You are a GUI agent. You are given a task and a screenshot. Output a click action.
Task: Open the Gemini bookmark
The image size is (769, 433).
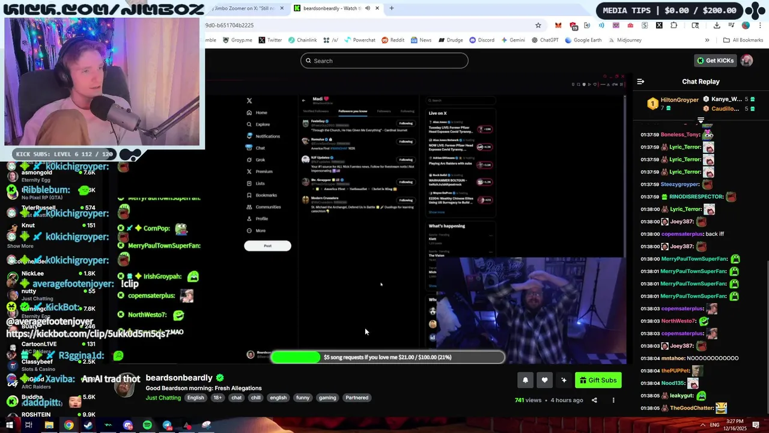pyautogui.click(x=512, y=40)
